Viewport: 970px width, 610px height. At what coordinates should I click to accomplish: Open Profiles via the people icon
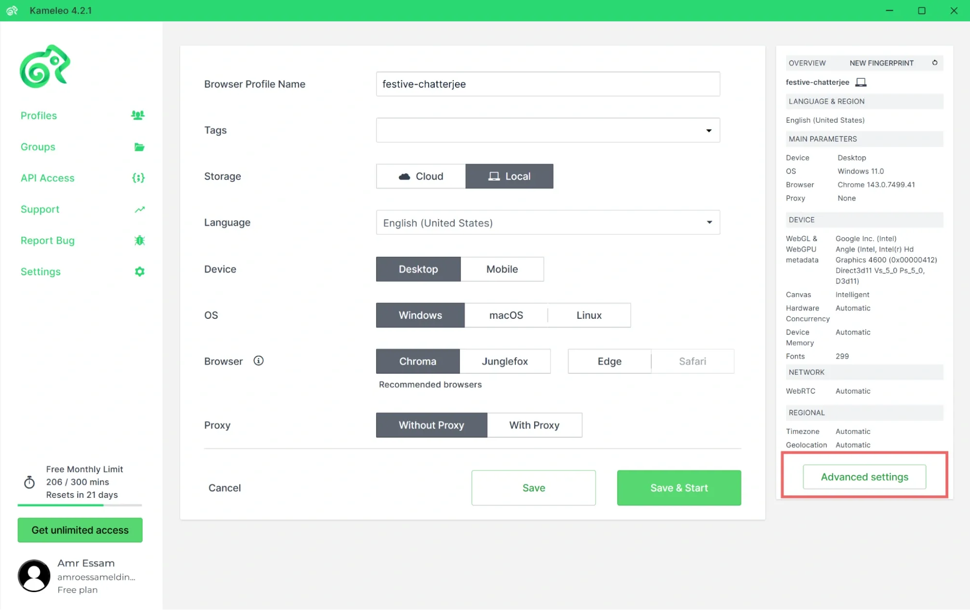pos(138,115)
